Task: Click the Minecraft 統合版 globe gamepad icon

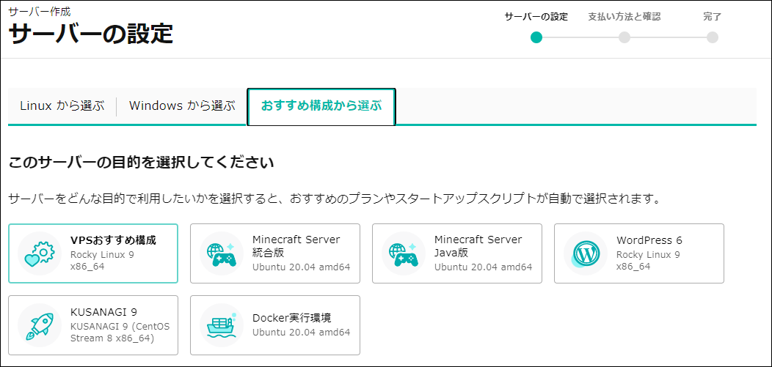Action: tap(222, 253)
